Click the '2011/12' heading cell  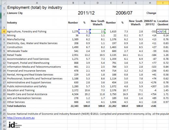[86, 13]
